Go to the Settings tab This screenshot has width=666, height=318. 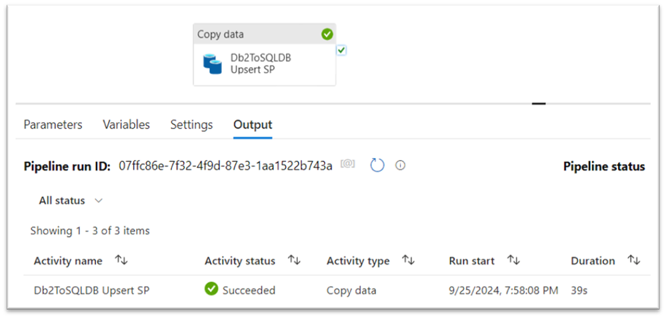(x=191, y=125)
